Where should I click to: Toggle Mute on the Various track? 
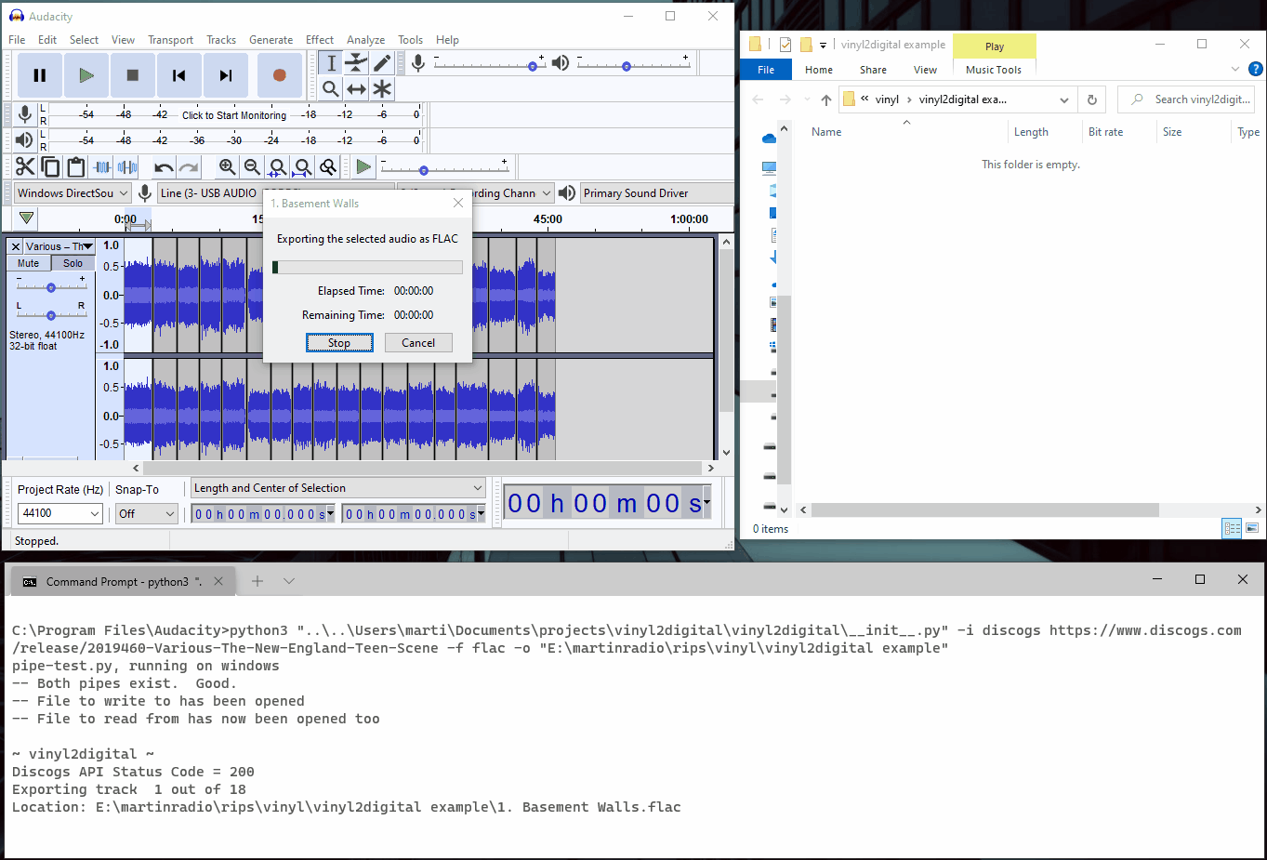29,263
